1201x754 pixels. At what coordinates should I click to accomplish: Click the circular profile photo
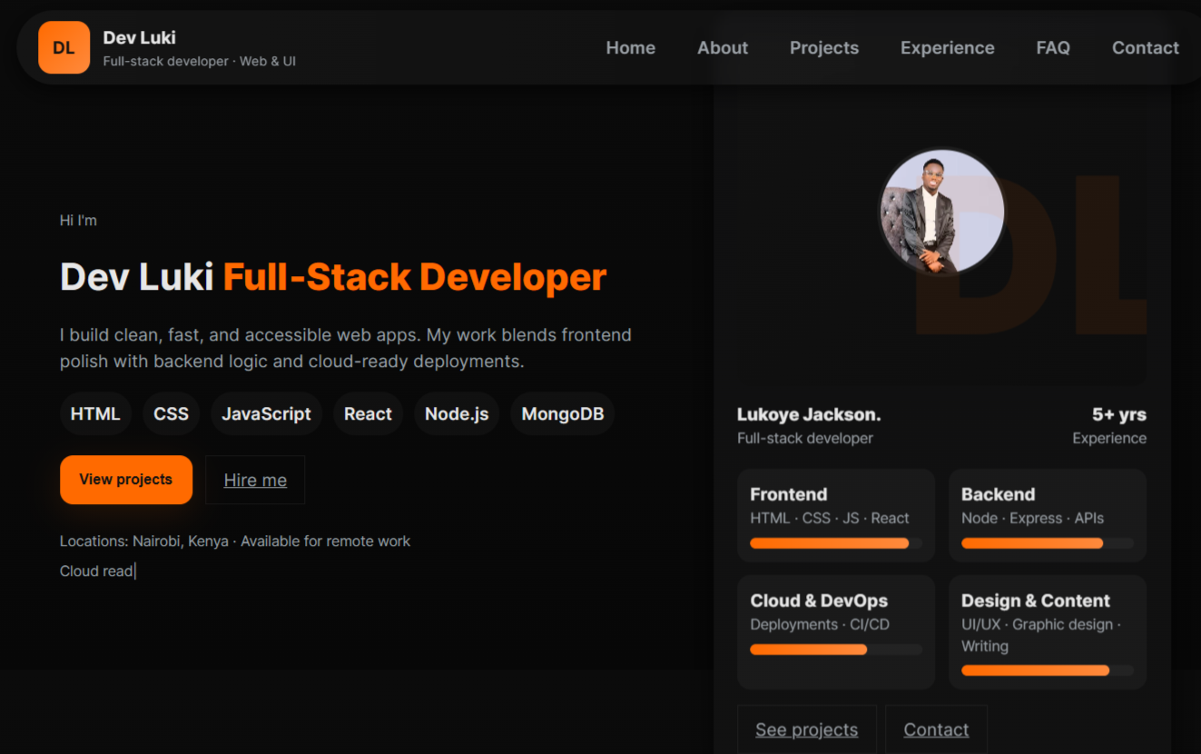click(x=942, y=212)
